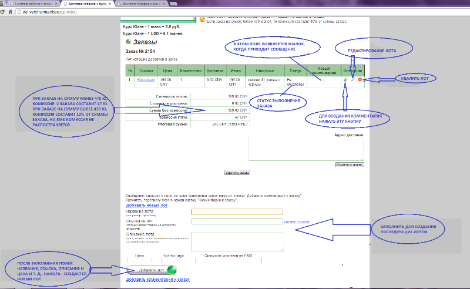Click the comment icon in the lot row
Screen dimensions: 470x289
click(x=345, y=80)
